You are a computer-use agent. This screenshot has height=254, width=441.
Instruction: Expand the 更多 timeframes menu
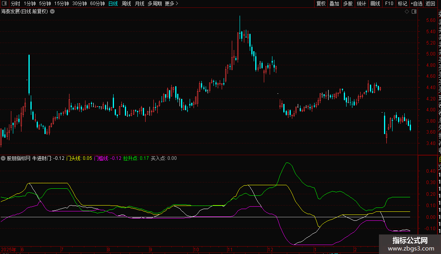pyautogui.click(x=171, y=4)
